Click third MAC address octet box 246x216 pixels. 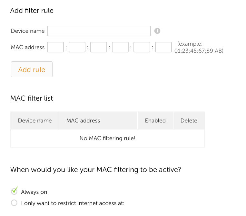[x=99, y=47]
